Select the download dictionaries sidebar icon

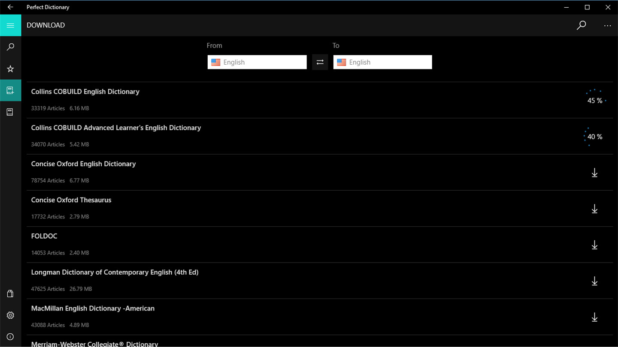(10, 90)
